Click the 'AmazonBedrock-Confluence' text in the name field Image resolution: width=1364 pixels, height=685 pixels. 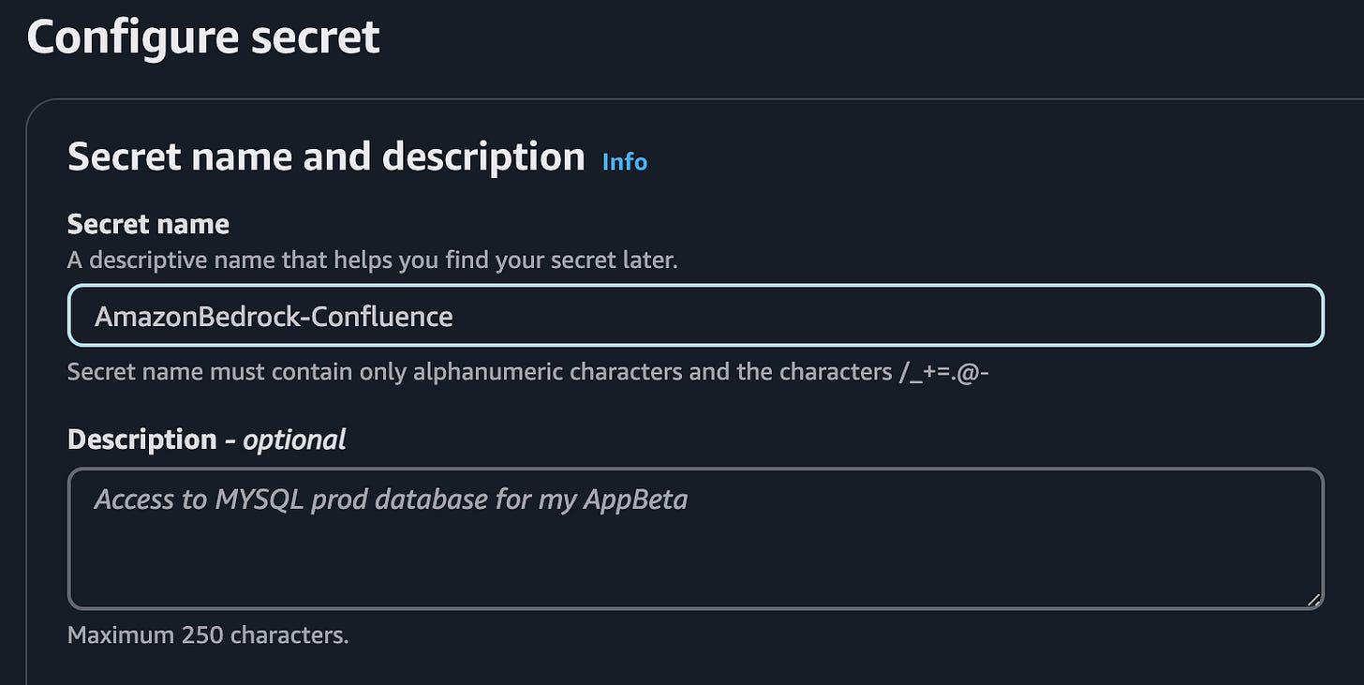(x=274, y=317)
